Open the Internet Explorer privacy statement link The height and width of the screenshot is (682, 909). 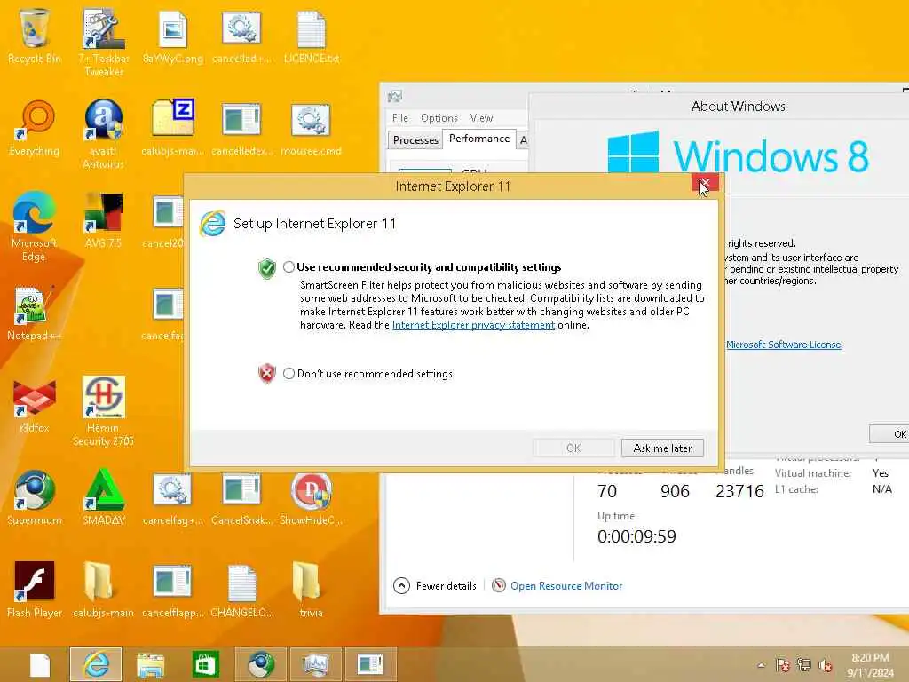(474, 325)
